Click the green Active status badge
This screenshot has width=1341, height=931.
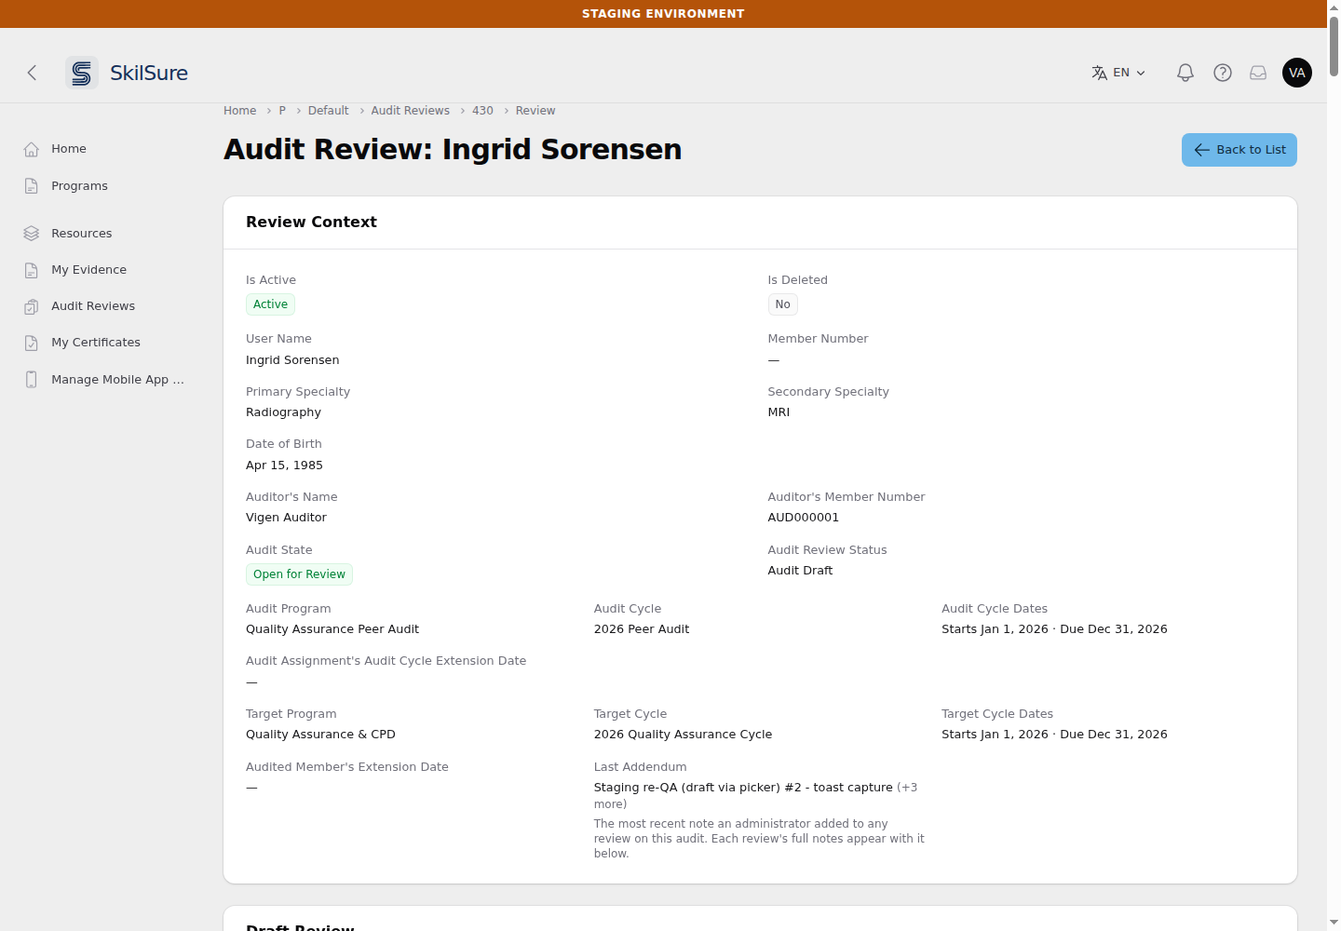[270, 304]
